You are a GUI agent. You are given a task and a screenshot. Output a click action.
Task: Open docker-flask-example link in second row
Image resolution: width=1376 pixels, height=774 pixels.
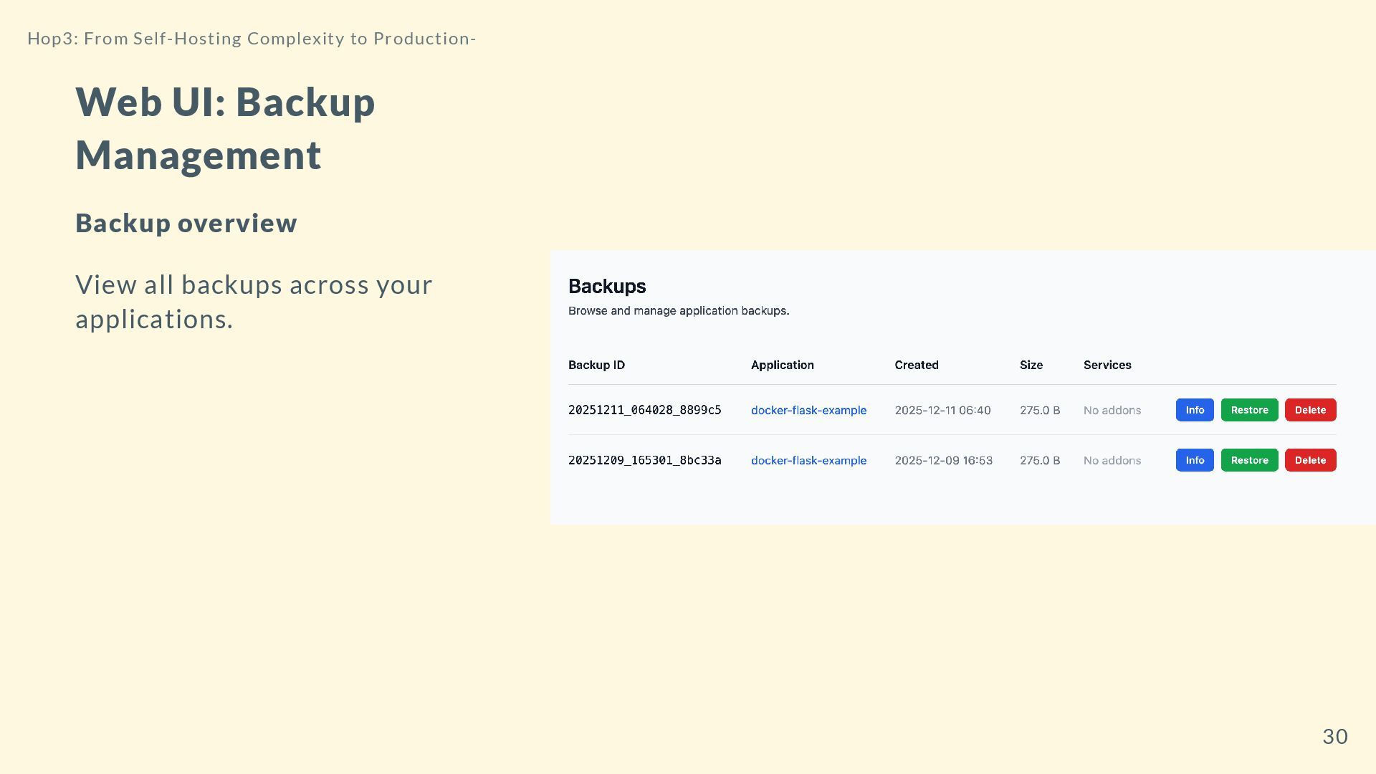coord(808,461)
